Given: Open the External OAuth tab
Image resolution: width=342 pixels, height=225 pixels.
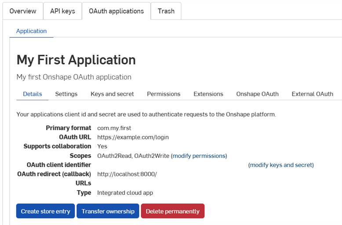Looking at the screenshot, I should (x=313, y=94).
